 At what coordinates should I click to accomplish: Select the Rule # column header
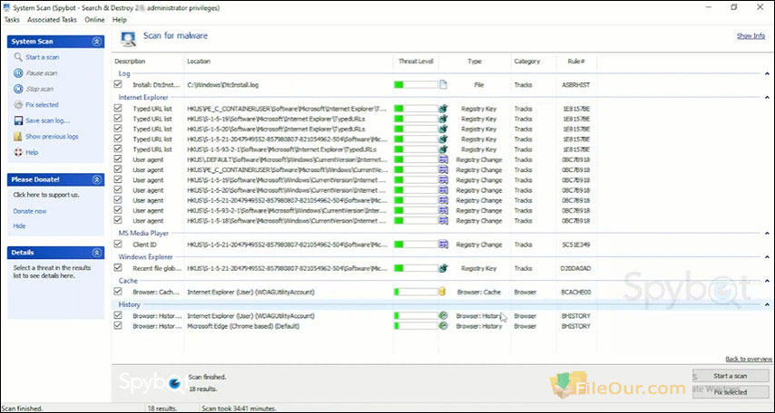coord(576,62)
